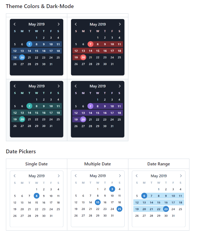Click day 20 in red dark calendar
This screenshot has height=233, width=215.
83,57
